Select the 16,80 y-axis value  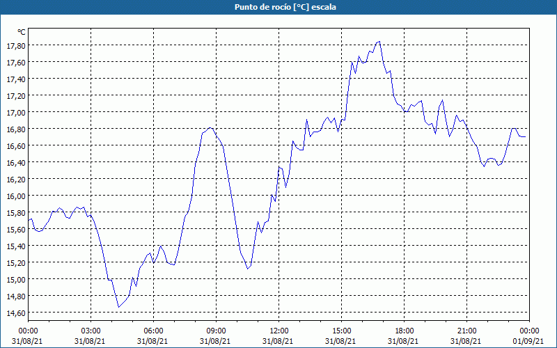(16, 129)
